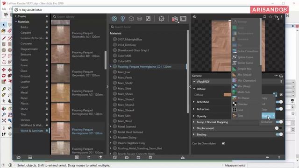The width and height of the screenshot is (299, 168).
Task: Select Wood & Laminate library category
Action: pos(32,131)
